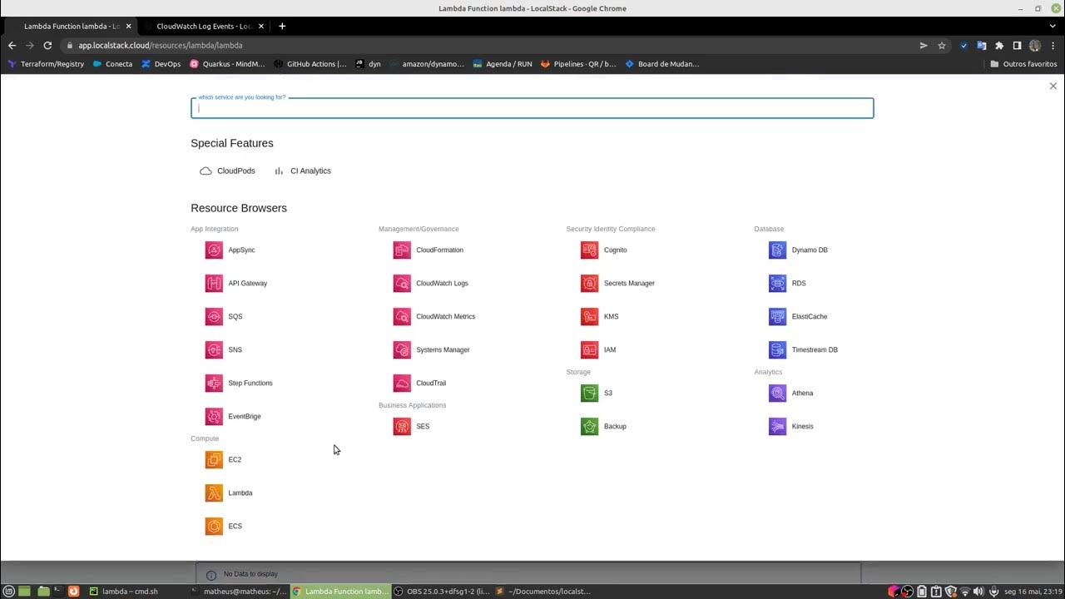
Task: Open the ElastiCache icon
Action: click(778, 316)
